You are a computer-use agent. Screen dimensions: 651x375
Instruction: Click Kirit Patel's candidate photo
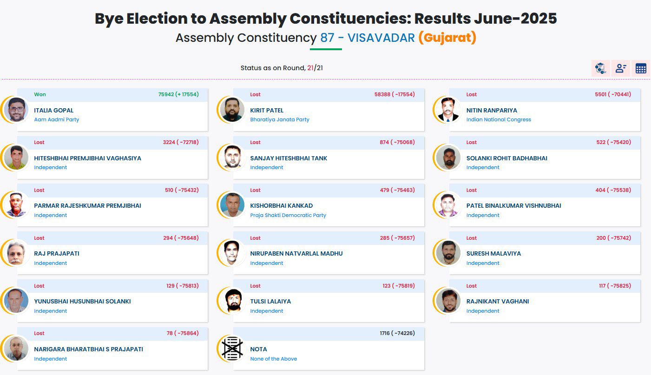(x=232, y=110)
